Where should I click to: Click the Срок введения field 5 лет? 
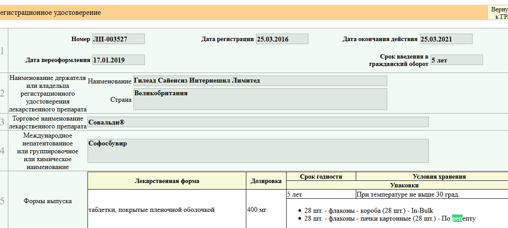[x=456, y=60]
